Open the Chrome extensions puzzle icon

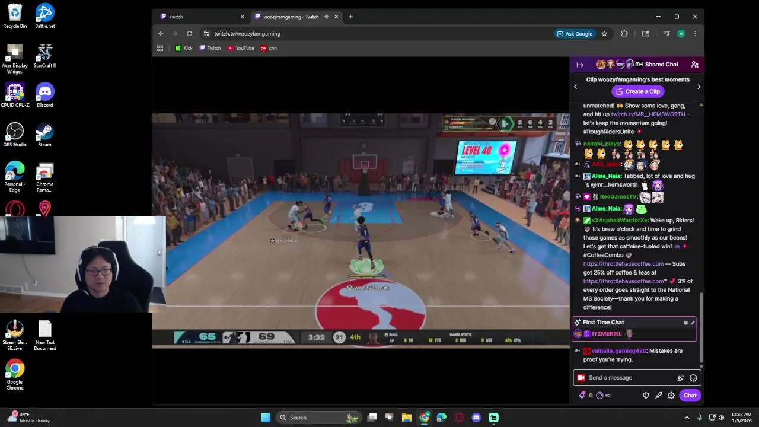tap(624, 34)
